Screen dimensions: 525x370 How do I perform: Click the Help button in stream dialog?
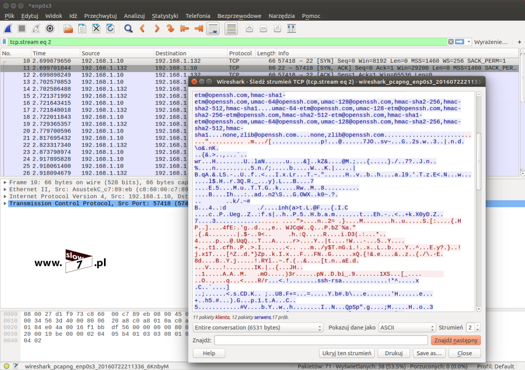point(209,353)
